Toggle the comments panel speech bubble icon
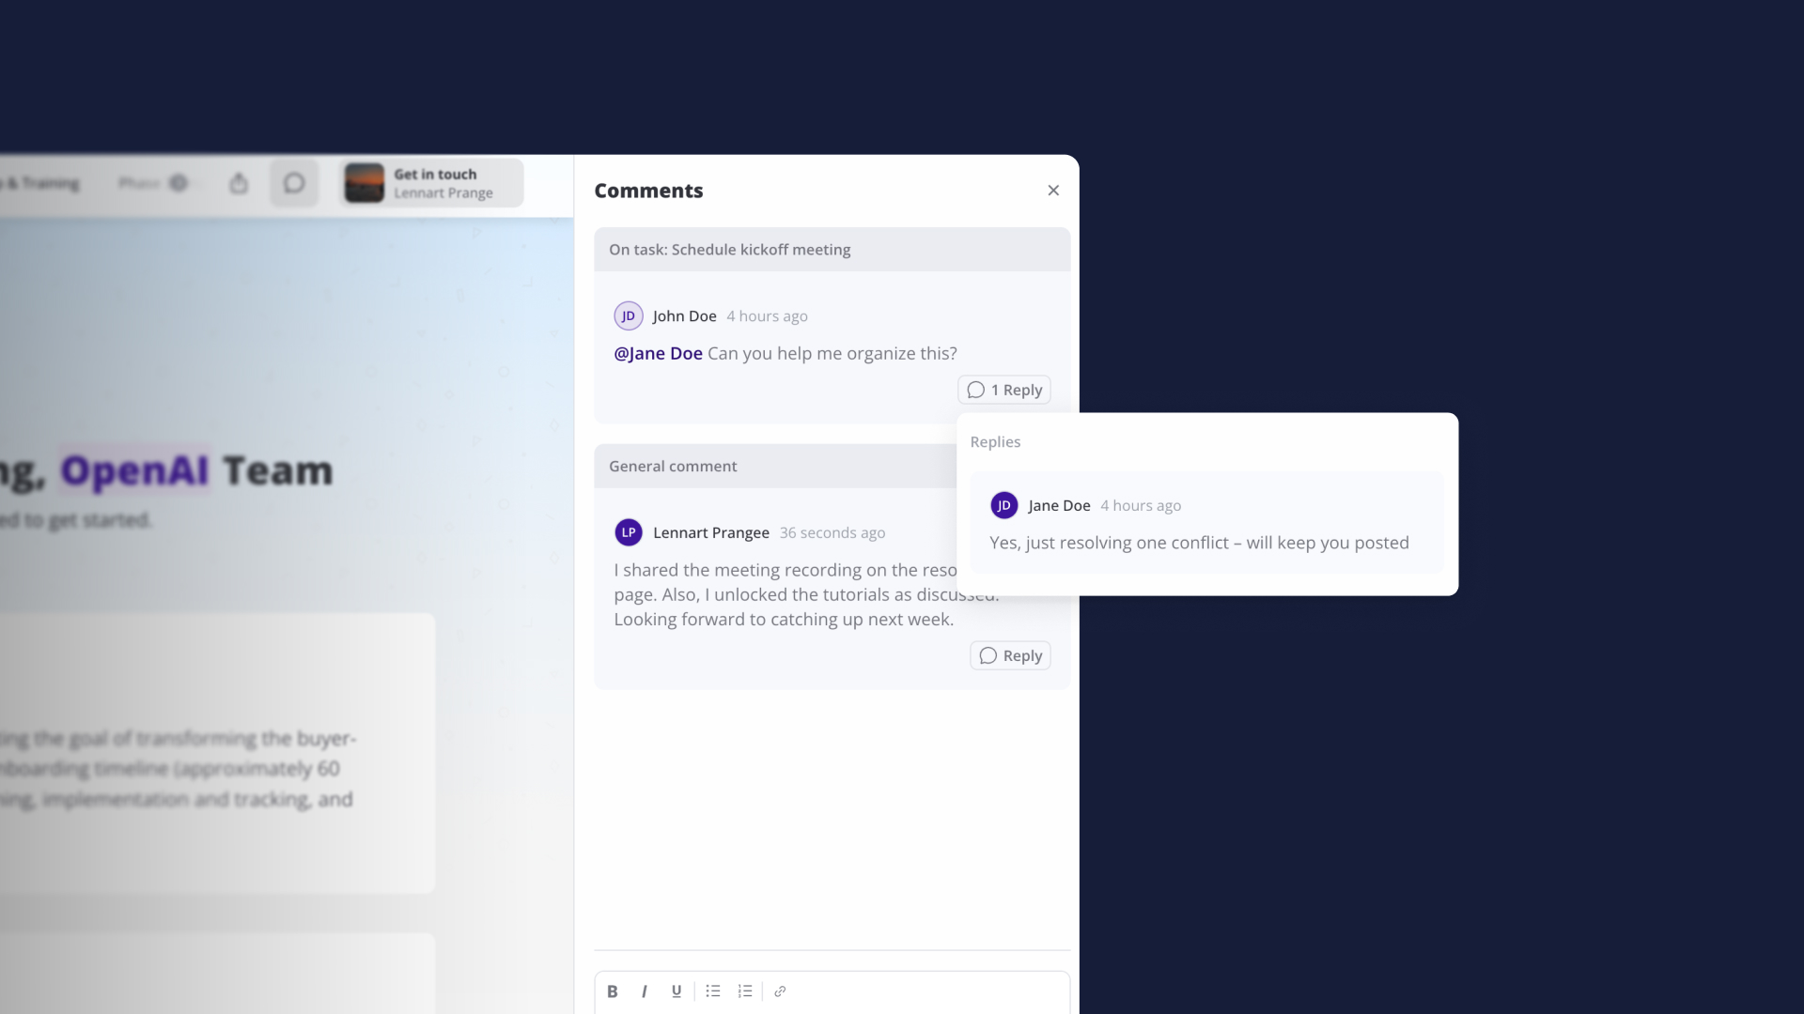The height and width of the screenshot is (1014, 1804). (294, 183)
